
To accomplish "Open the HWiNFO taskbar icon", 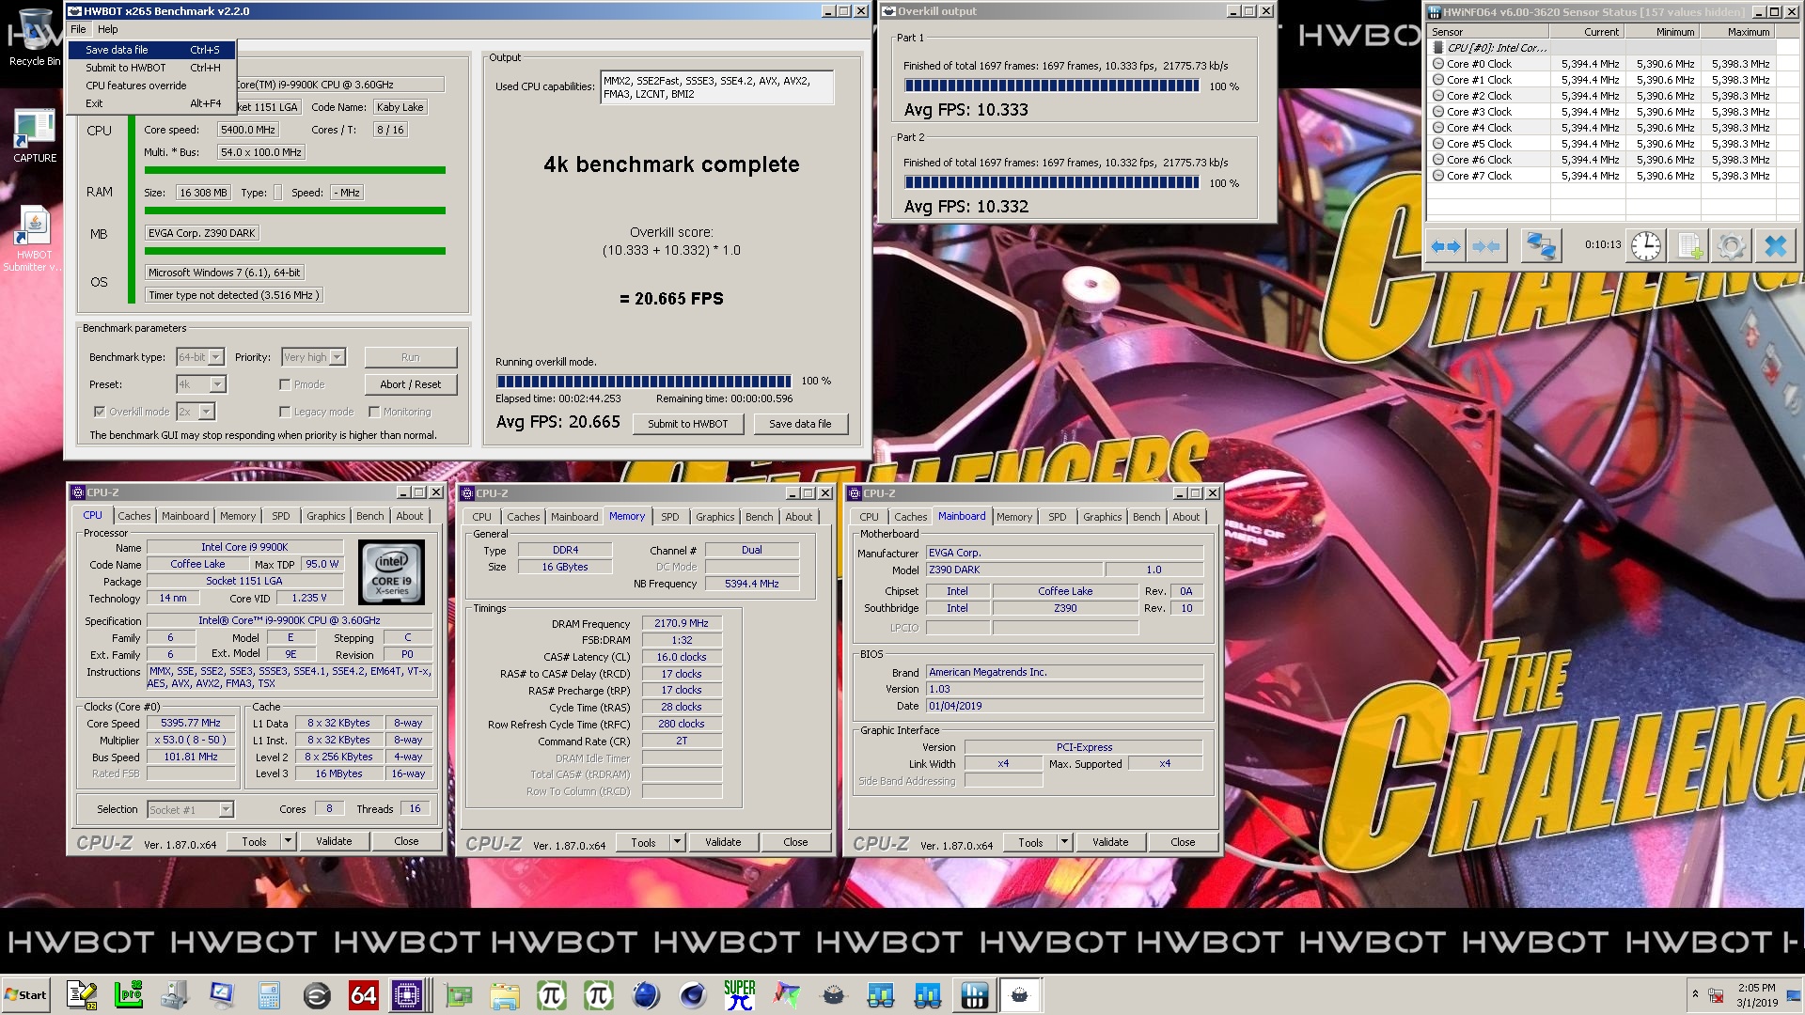I will pos(975,995).
